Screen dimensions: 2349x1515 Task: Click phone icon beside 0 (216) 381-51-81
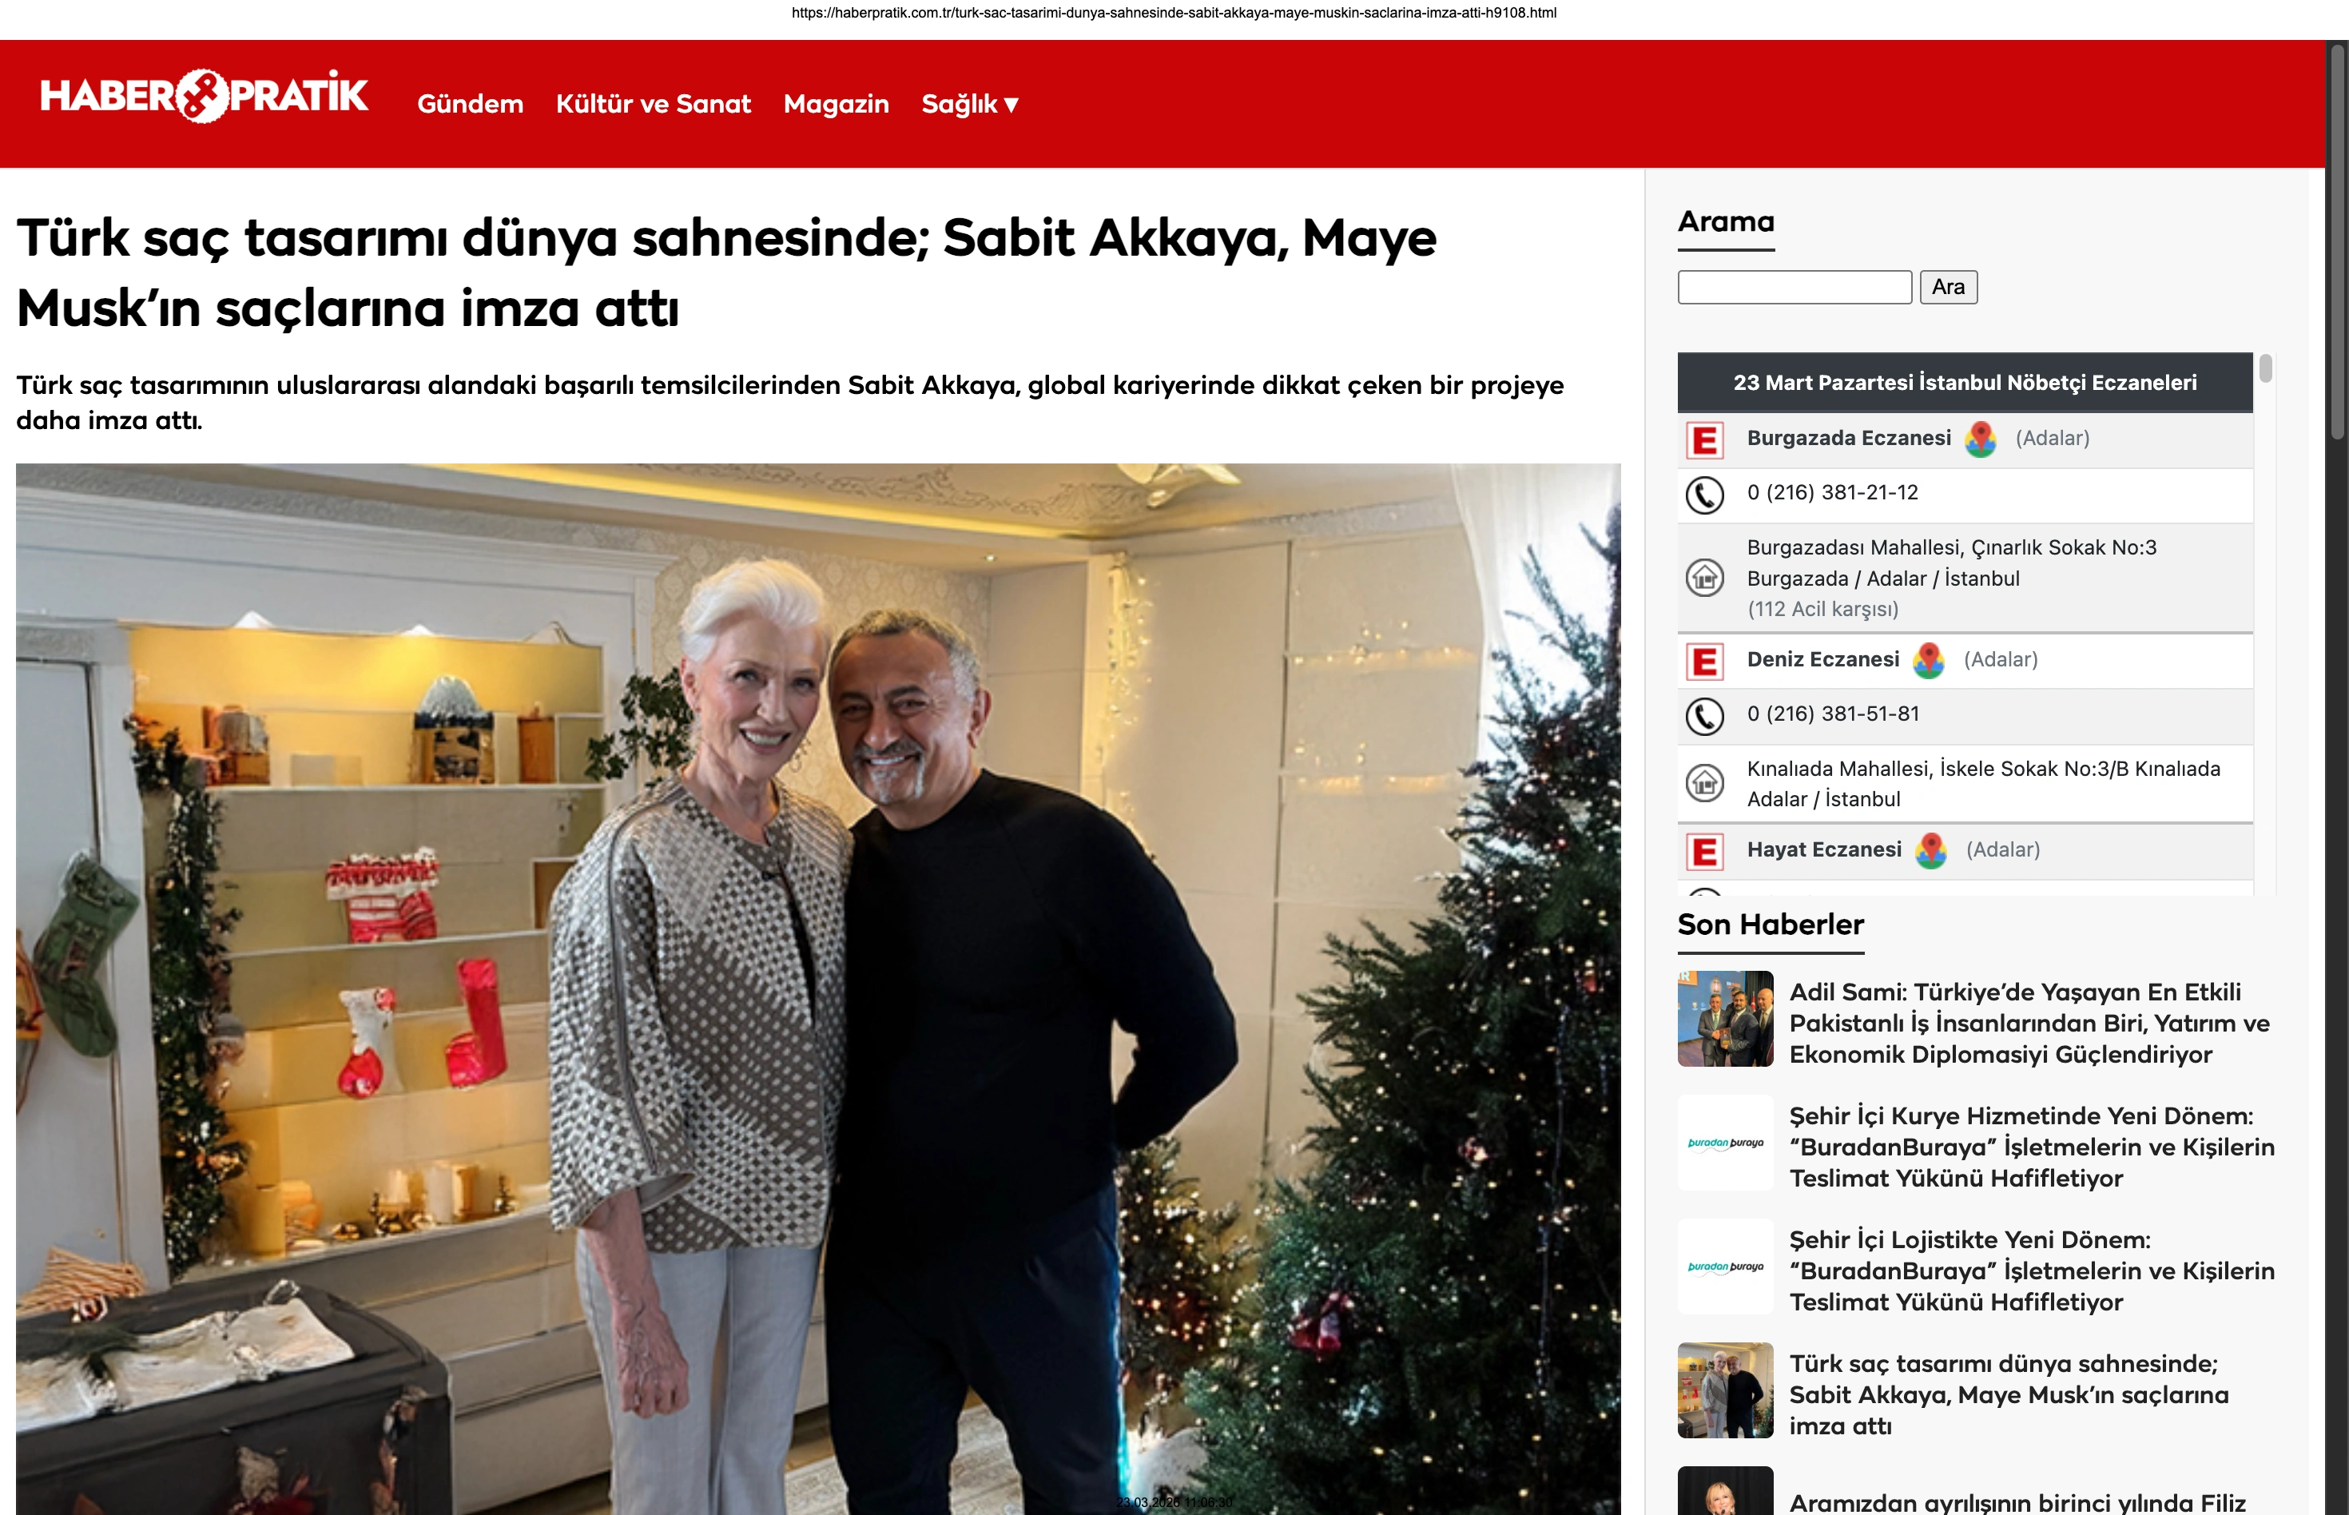pos(1705,716)
